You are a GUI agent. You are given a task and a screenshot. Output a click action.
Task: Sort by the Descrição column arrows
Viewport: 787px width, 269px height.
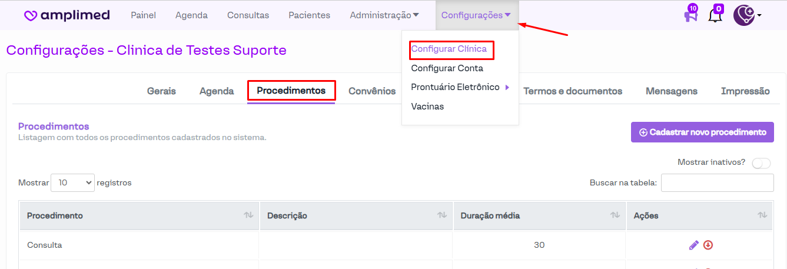(442, 215)
